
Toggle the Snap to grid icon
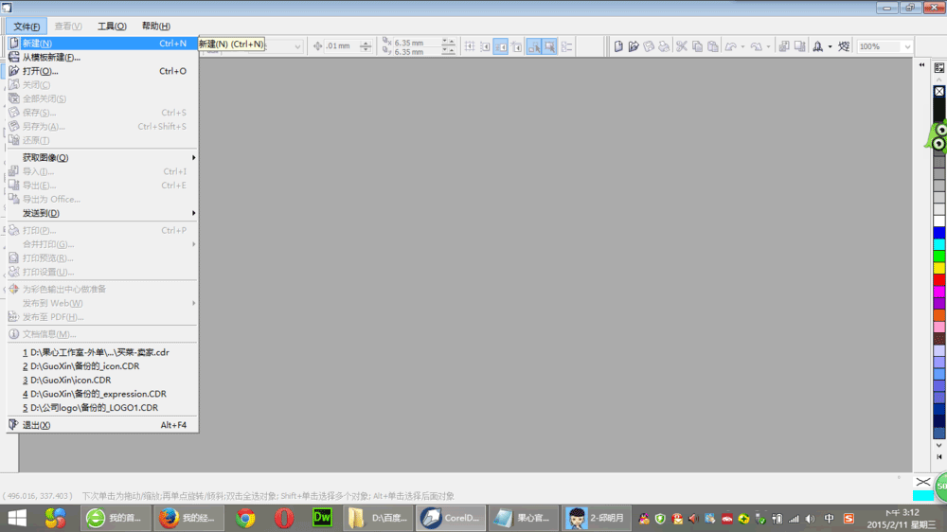click(470, 46)
